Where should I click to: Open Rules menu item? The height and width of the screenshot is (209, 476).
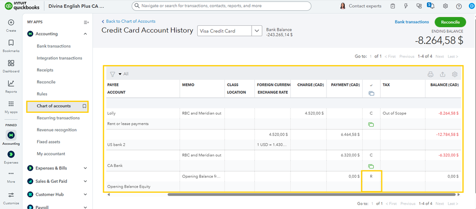[x=42, y=94]
